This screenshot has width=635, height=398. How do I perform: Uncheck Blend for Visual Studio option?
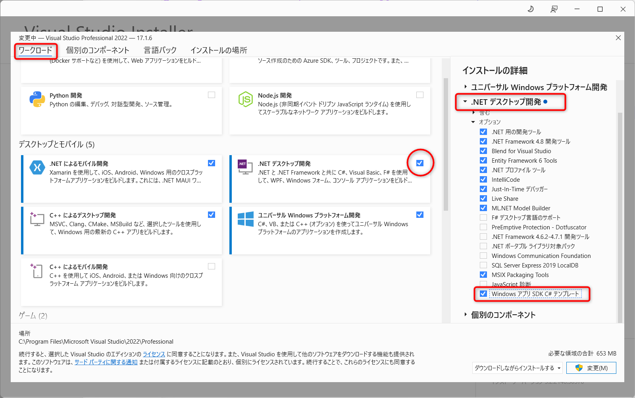pyautogui.click(x=483, y=151)
